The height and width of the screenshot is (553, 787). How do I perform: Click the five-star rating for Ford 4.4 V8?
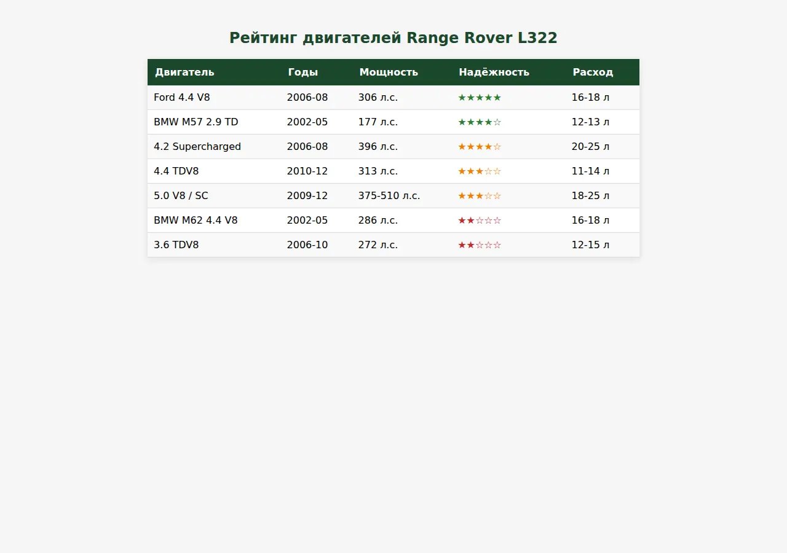(480, 97)
